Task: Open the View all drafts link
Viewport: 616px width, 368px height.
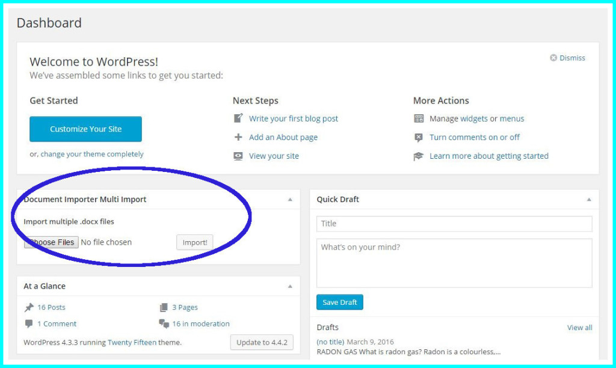Action: (x=579, y=328)
